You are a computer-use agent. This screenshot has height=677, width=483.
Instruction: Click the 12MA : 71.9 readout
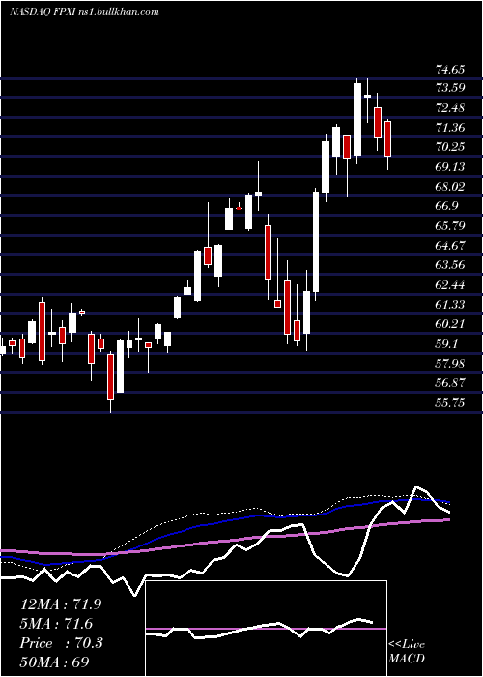pyautogui.click(x=61, y=604)
